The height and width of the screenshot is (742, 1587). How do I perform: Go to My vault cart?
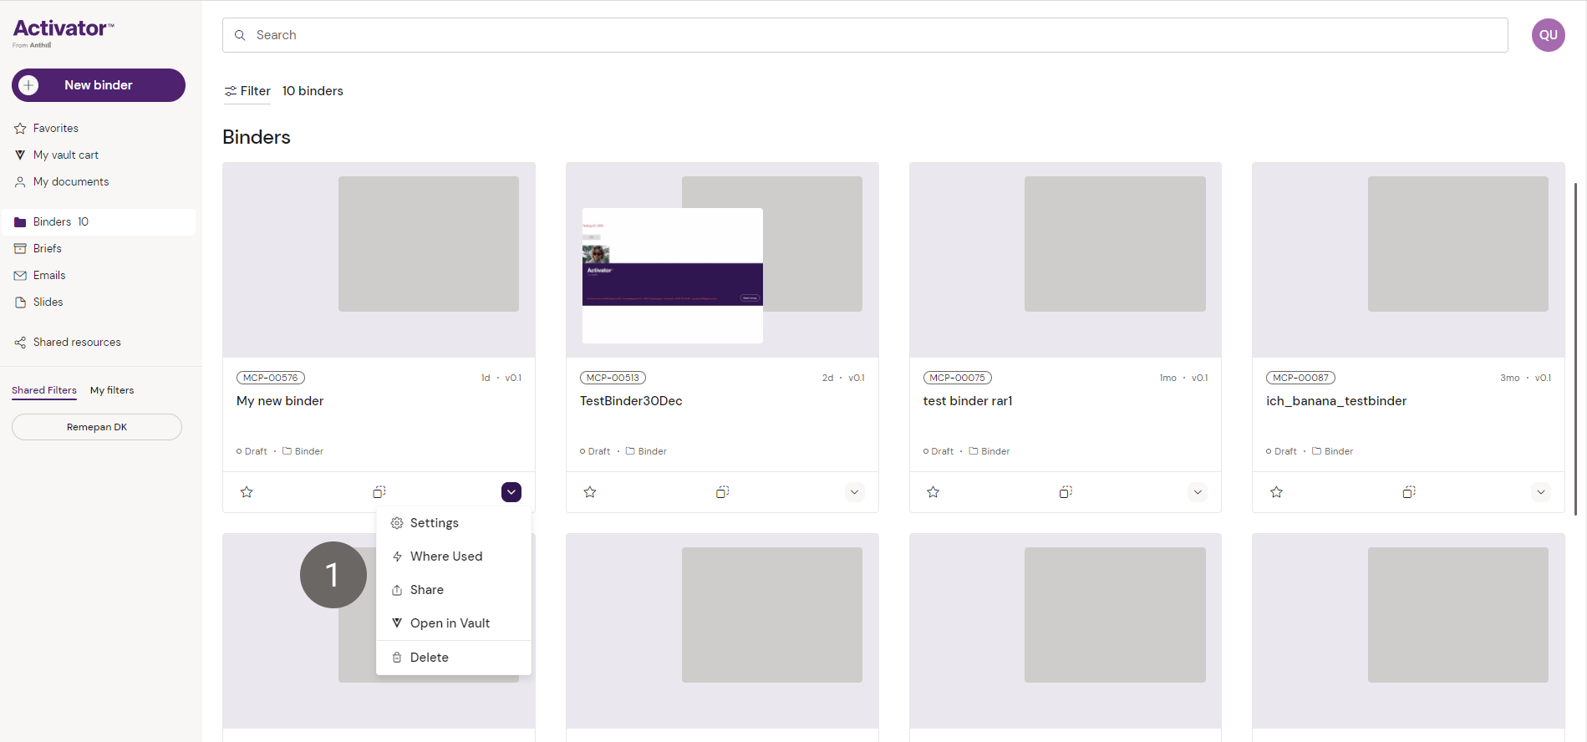[65, 155]
